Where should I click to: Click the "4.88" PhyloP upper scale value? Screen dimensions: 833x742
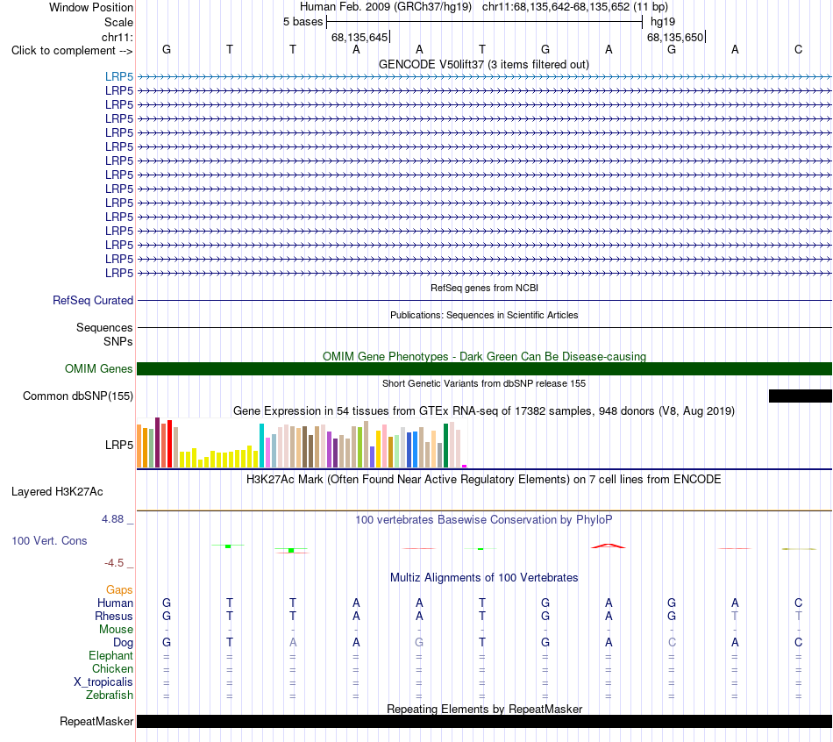(112, 518)
